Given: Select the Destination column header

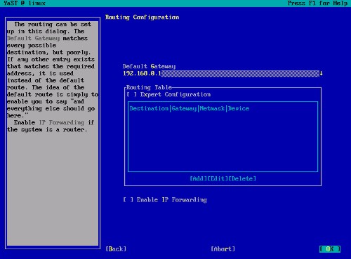Looking at the screenshot, I should click(149, 109).
